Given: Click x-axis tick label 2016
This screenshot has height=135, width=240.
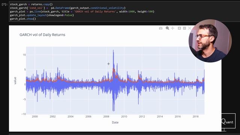Looking at the screenshot, I should click(x=177, y=117).
